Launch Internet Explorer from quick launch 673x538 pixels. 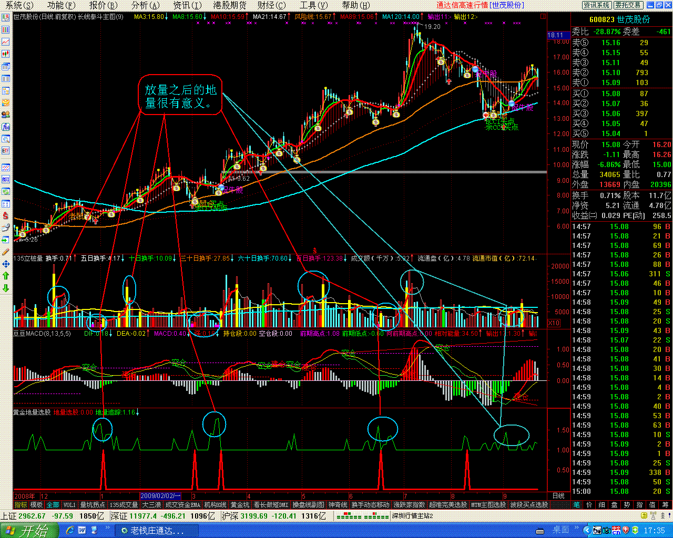point(69,531)
